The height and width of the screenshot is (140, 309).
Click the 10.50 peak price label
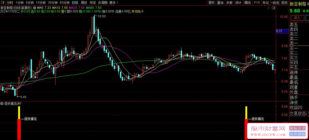pos(102,17)
